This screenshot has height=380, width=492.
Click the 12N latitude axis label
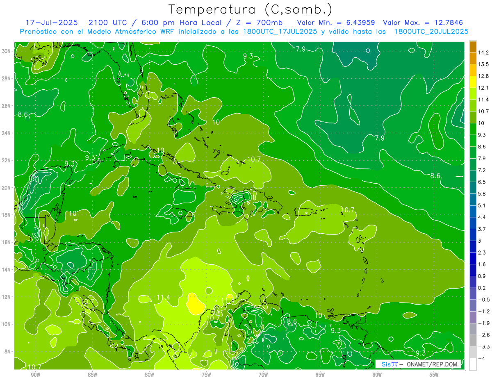[7, 297]
